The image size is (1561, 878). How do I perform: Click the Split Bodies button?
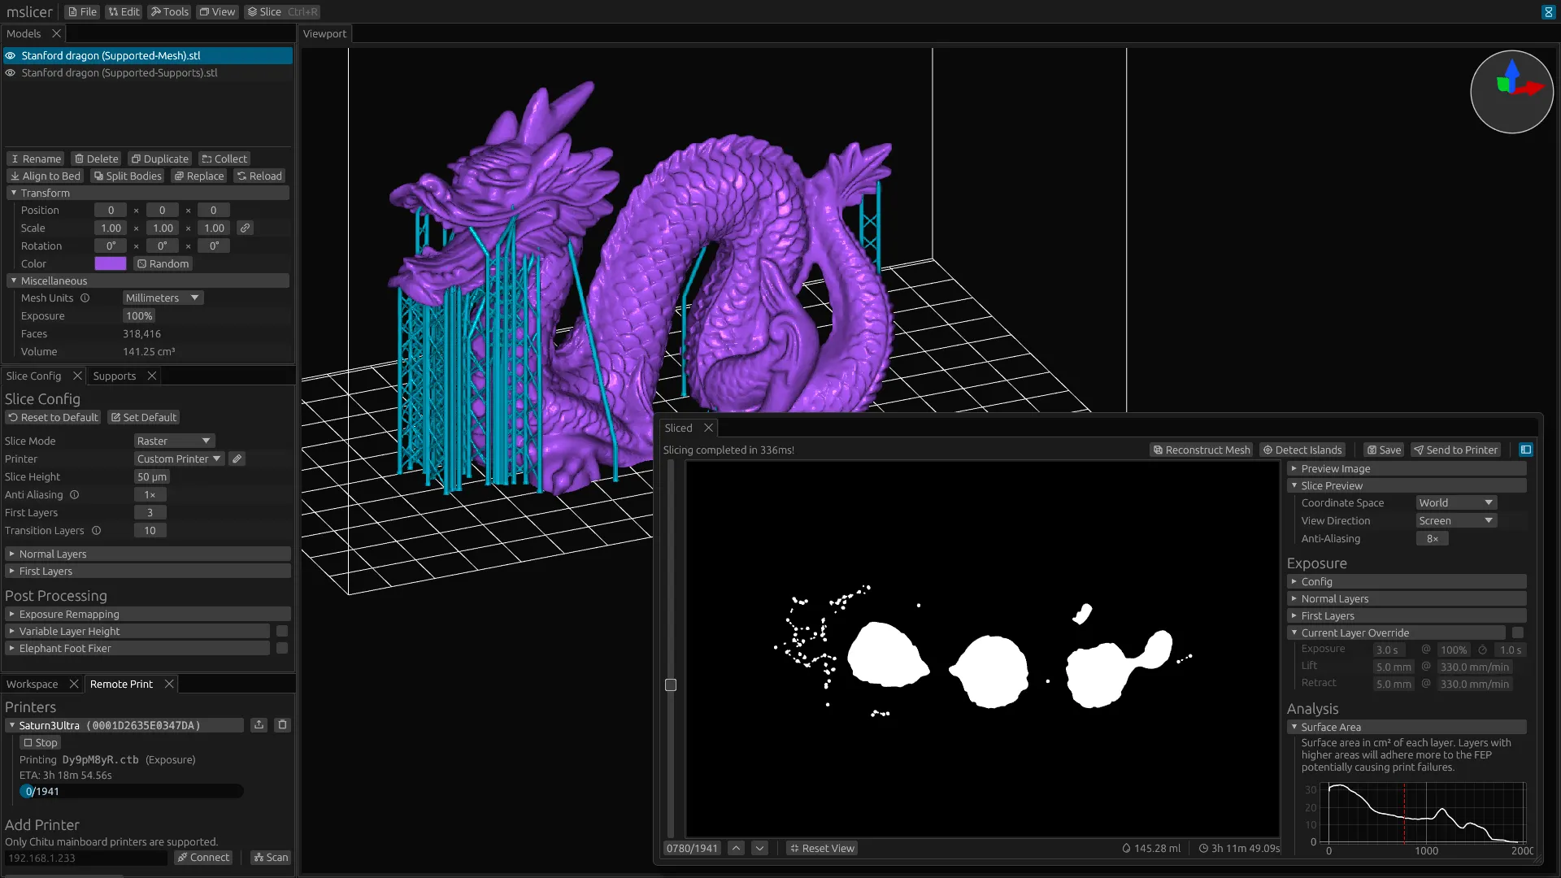[x=127, y=176]
